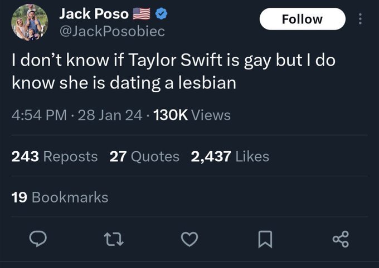
Task: Click the American flag emoji in name
Action: (x=142, y=14)
